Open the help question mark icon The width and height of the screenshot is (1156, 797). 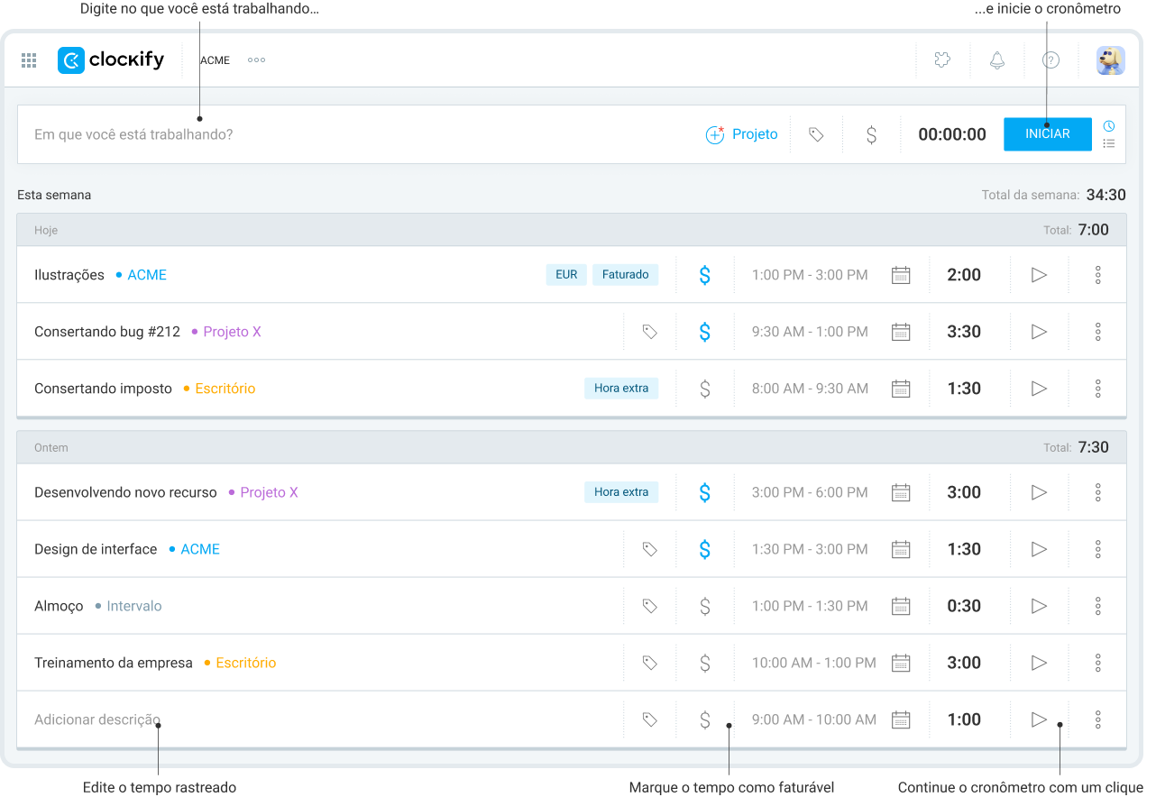click(1050, 60)
